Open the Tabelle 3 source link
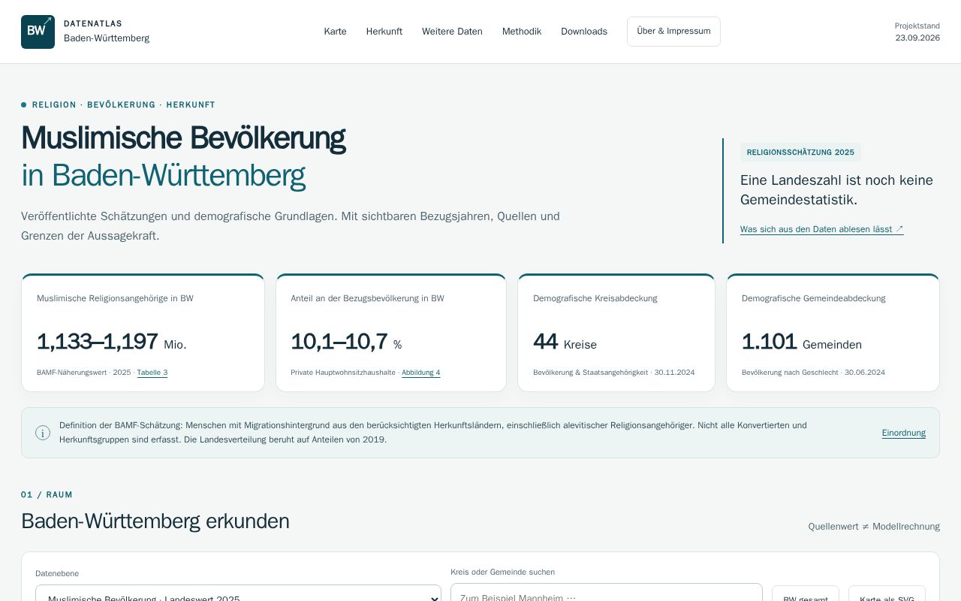 152,373
